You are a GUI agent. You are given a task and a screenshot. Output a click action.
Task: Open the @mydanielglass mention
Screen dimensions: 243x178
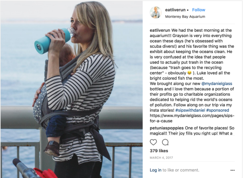pyautogui.click(x=217, y=84)
